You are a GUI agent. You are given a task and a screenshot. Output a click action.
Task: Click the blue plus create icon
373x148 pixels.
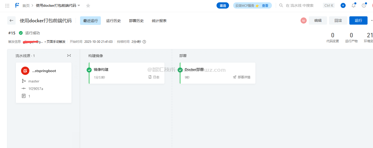pos(343,5)
